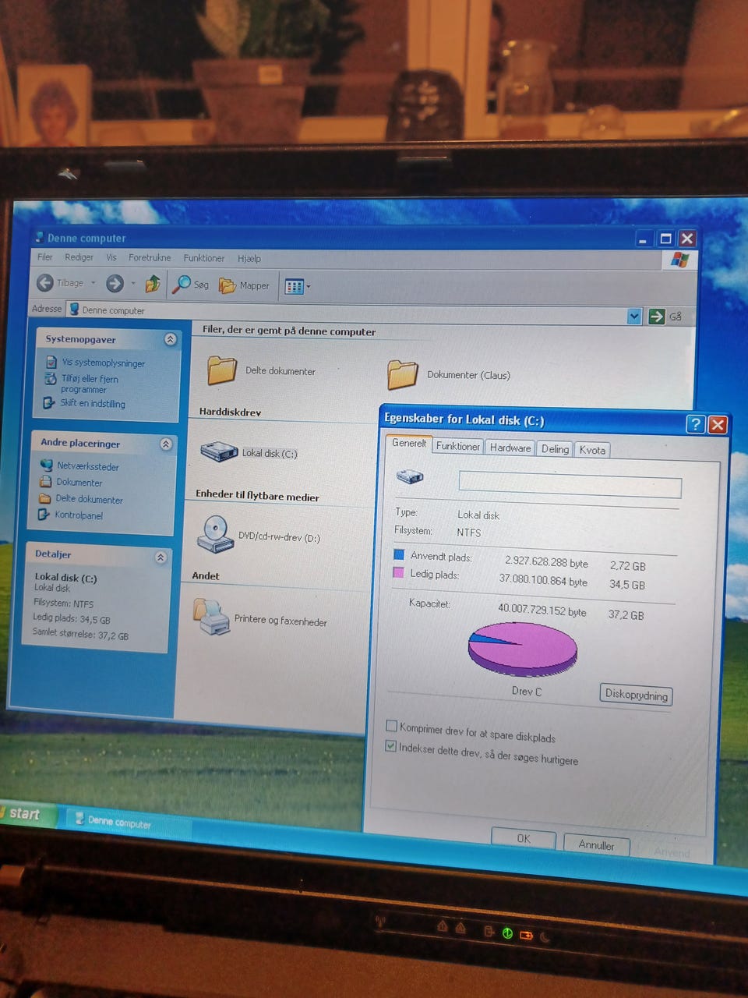
Task: Click the Anvendt plads blue swatch
Action: [x=399, y=554]
